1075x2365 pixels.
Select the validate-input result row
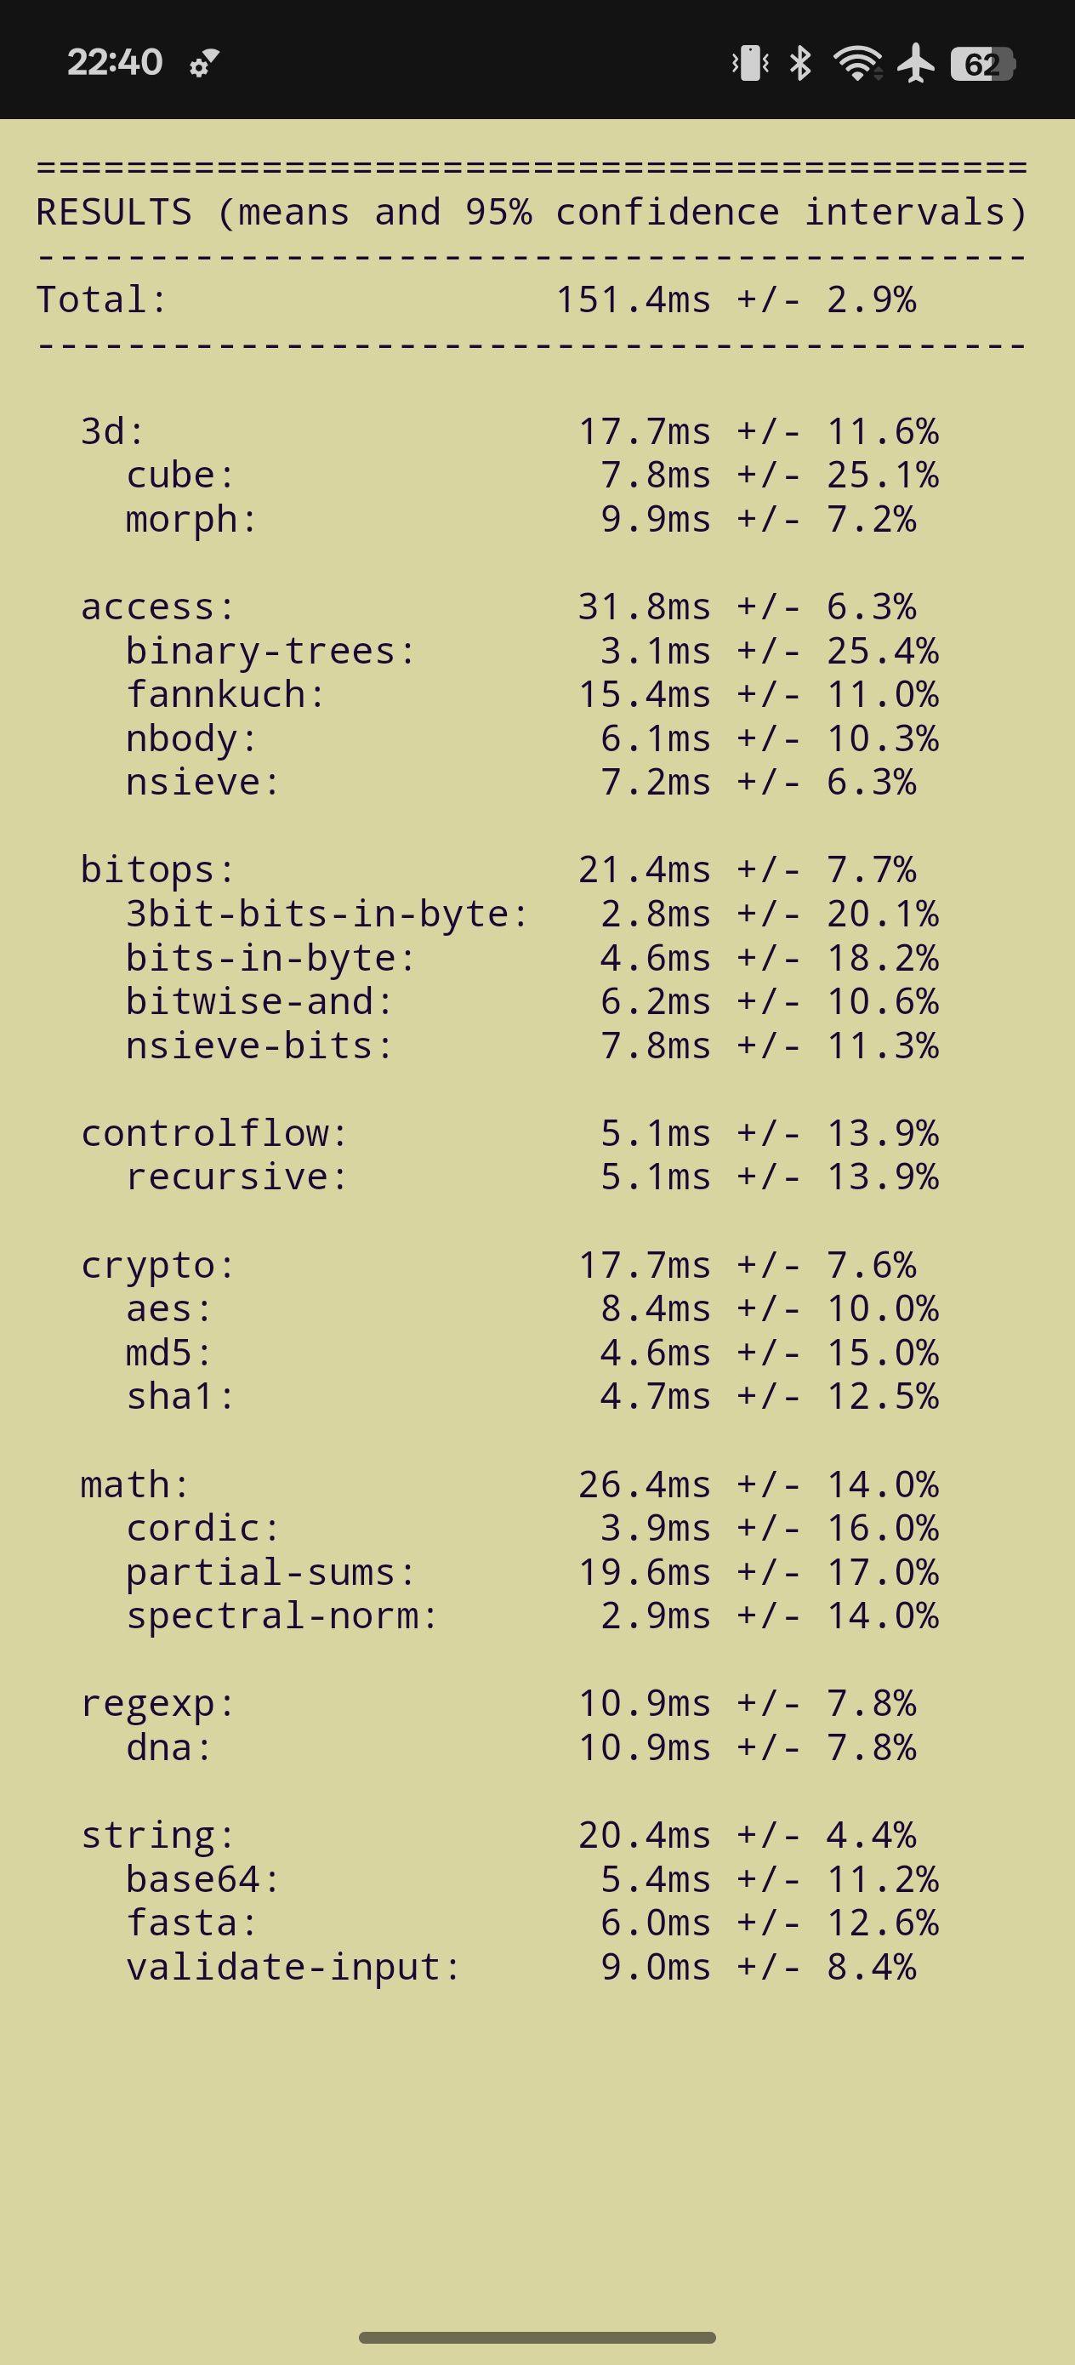coord(521,1968)
